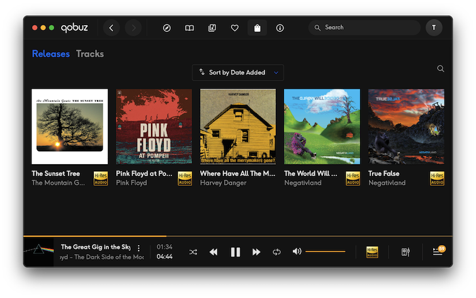Open the Purchases shopping bag icon
476x298 pixels.
(x=257, y=28)
